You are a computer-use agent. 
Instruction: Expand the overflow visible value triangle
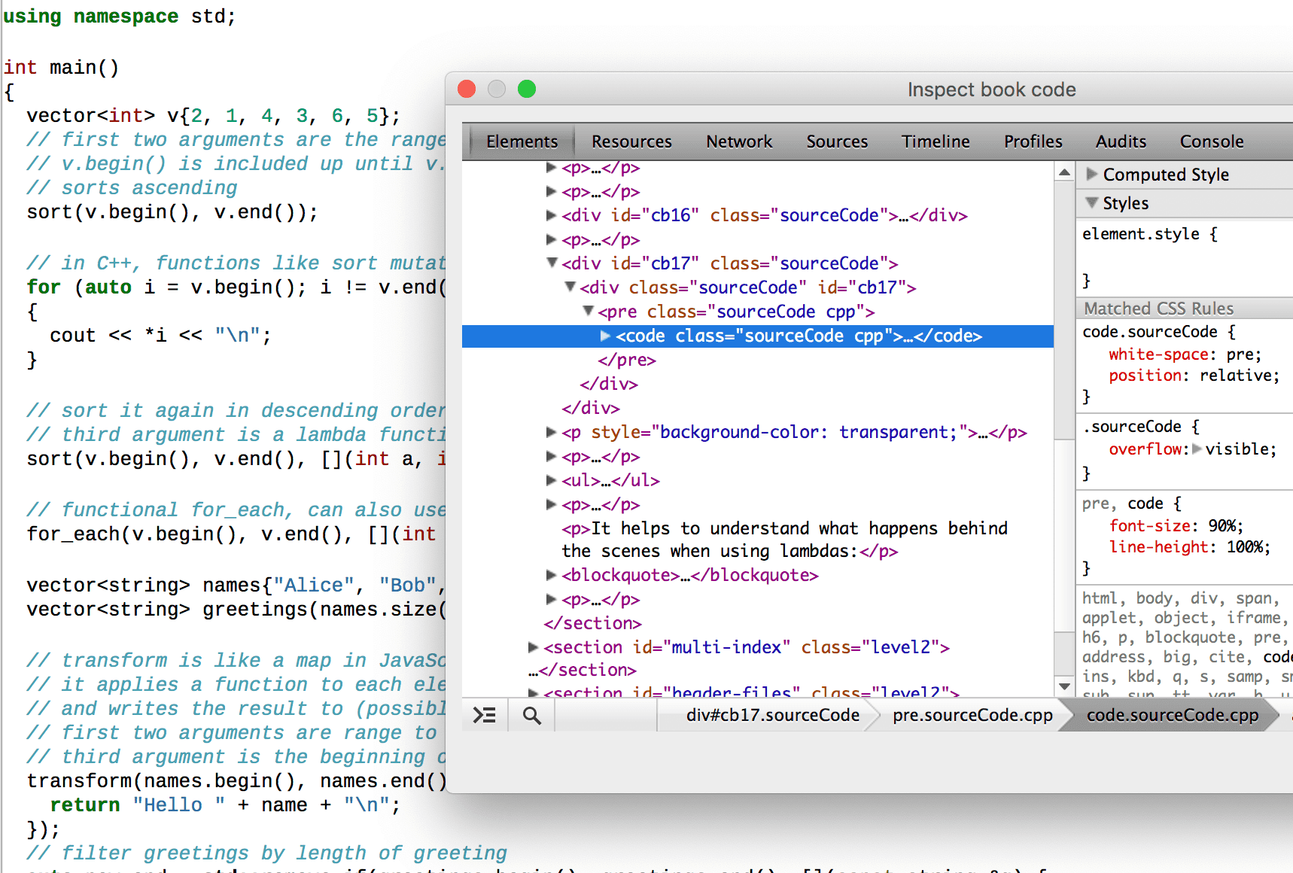click(1197, 449)
